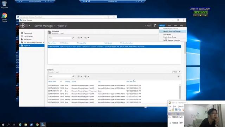The height and width of the screenshot is (127, 225).
Task: Click the Open file icon in Notepad++ toolbar
Action: 173,110
